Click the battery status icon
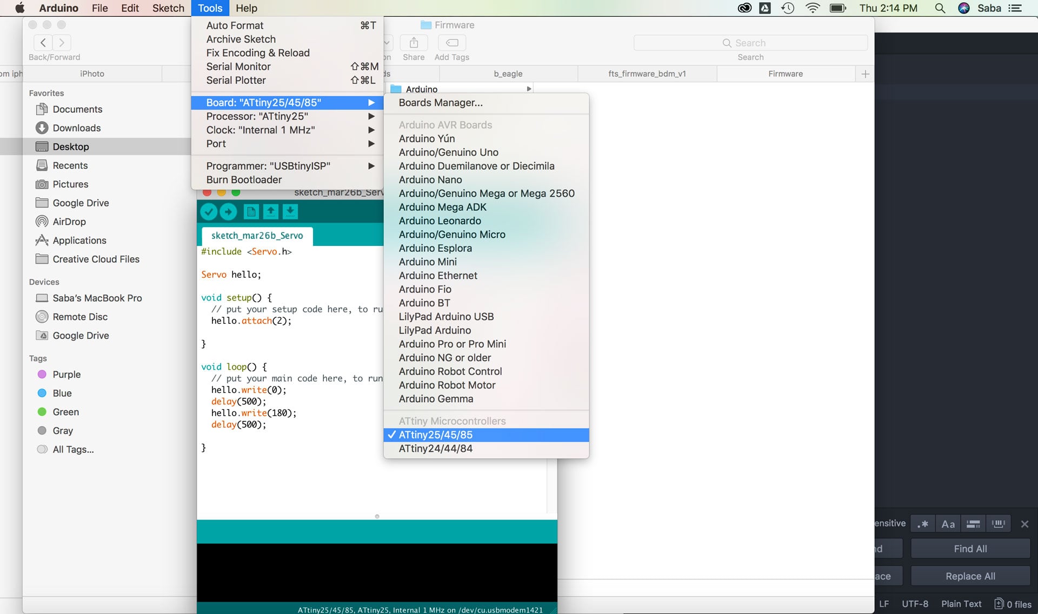Image resolution: width=1038 pixels, height=614 pixels. pos(838,8)
